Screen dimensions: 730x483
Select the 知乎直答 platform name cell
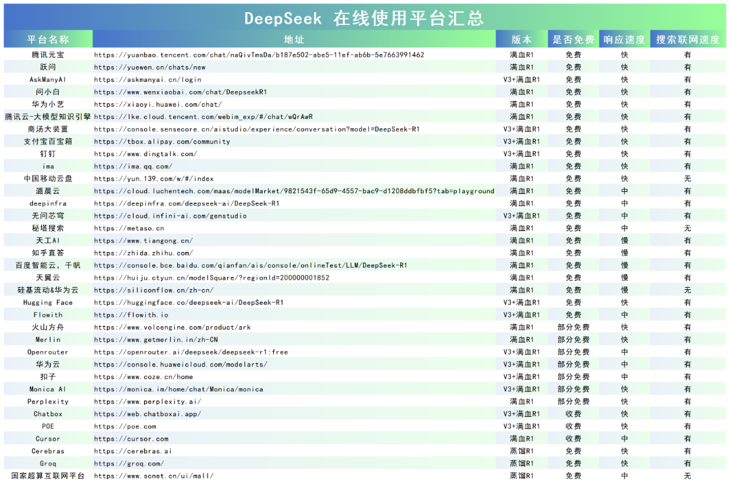tap(48, 253)
